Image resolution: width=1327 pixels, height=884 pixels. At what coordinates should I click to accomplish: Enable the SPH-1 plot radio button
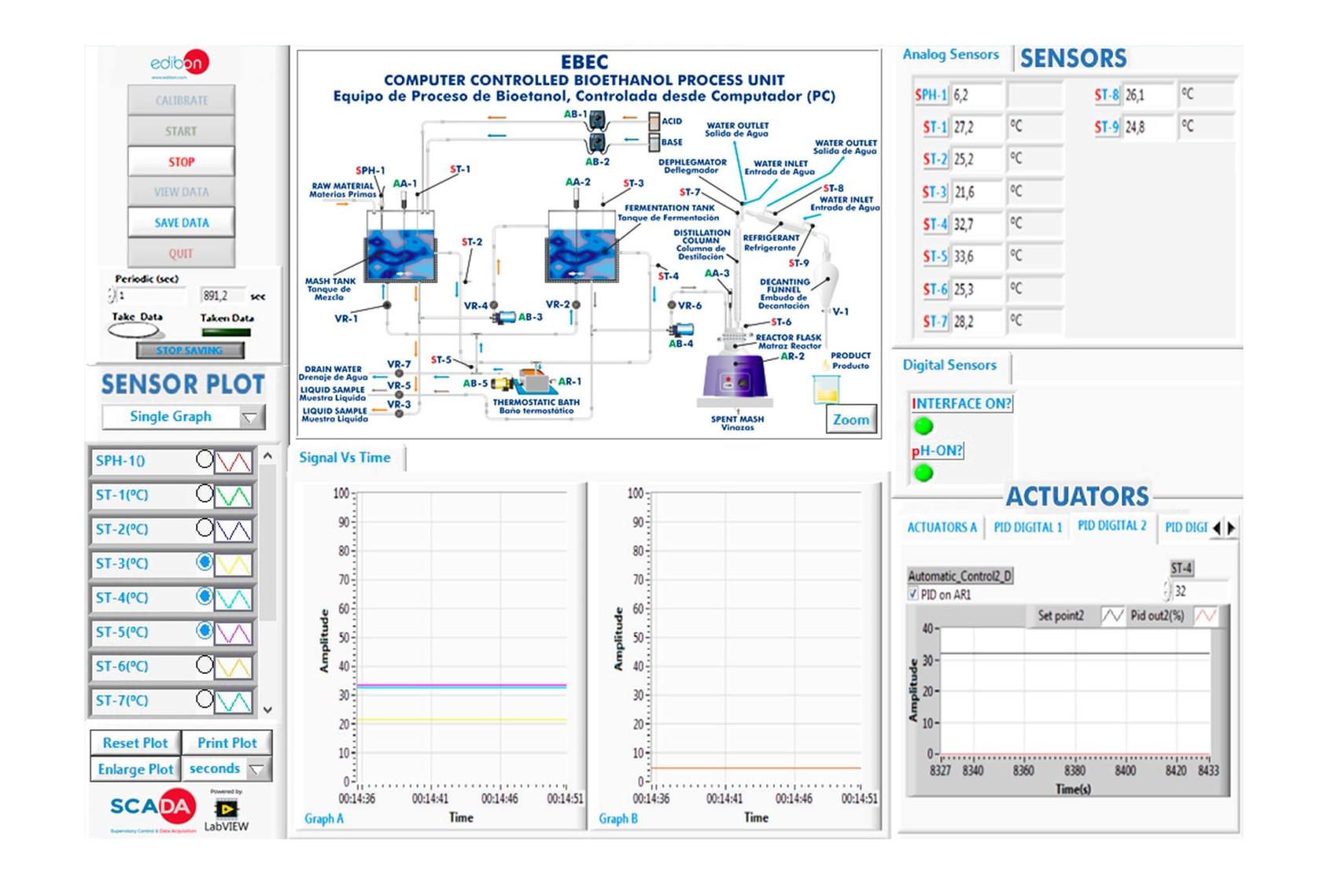[x=204, y=460]
